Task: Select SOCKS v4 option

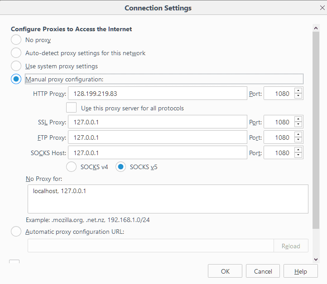Action: point(71,167)
